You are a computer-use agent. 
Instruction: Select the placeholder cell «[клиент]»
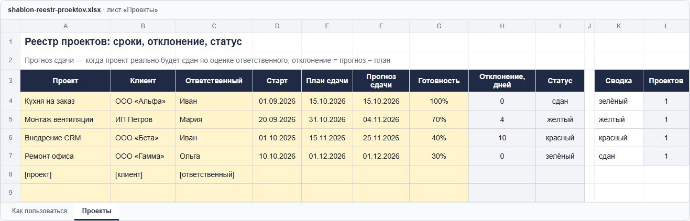pyautogui.click(x=143, y=174)
